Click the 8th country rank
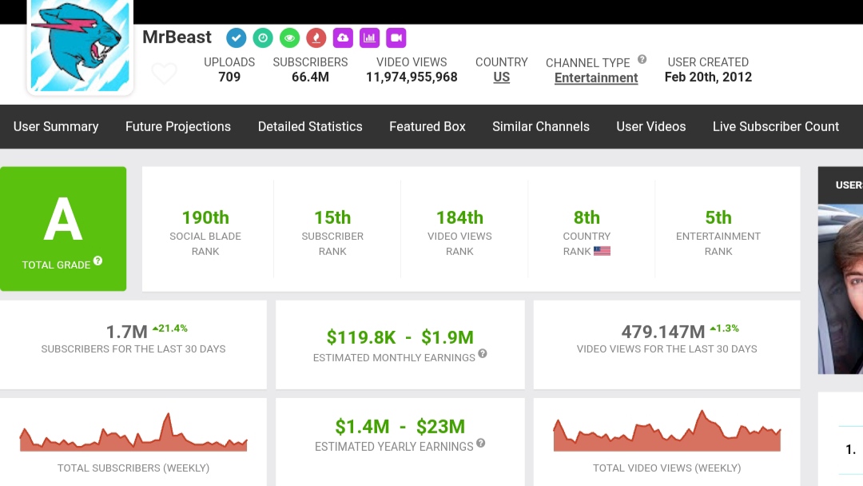The width and height of the screenshot is (863, 486). click(587, 217)
